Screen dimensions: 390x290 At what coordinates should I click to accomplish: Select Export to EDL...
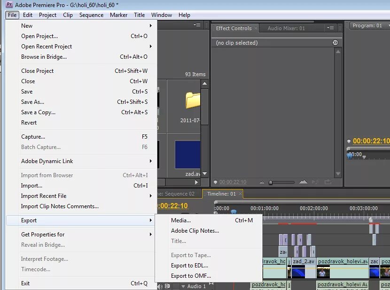coord(209,266)
